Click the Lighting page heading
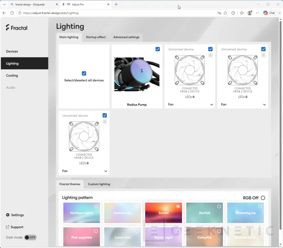Screen dimensions: 283x248 coord(70,26)
